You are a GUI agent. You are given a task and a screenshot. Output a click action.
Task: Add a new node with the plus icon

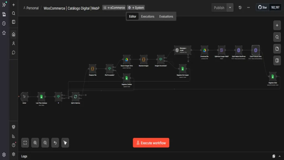pyautogui.click(x=277, y=25)
